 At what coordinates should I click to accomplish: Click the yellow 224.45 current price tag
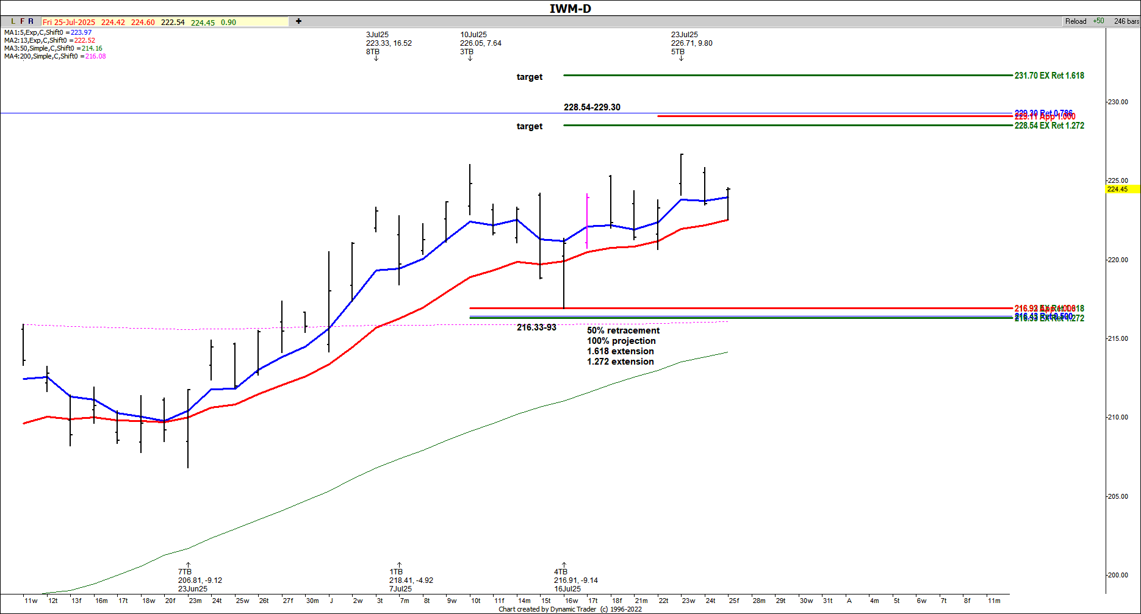tap(1121, 189)
